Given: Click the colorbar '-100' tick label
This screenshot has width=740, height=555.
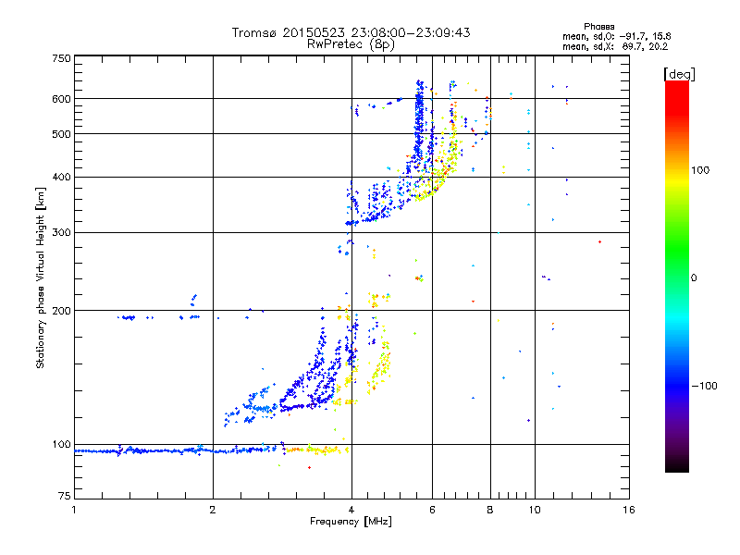Looking at the screenshot, I should (704, 386).
